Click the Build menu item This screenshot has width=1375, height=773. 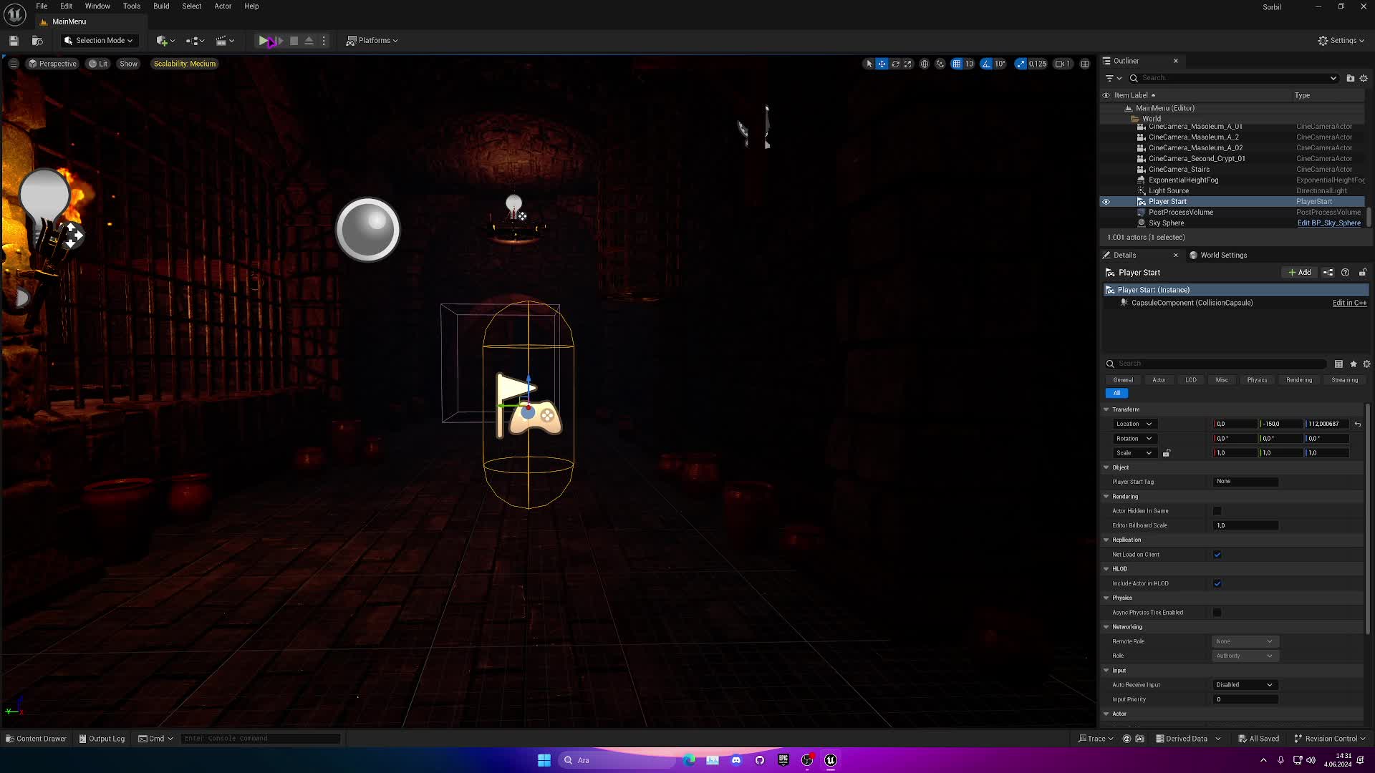click(x=161, y=6)
